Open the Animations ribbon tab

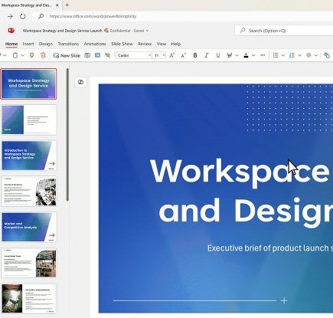coord(95,44)
